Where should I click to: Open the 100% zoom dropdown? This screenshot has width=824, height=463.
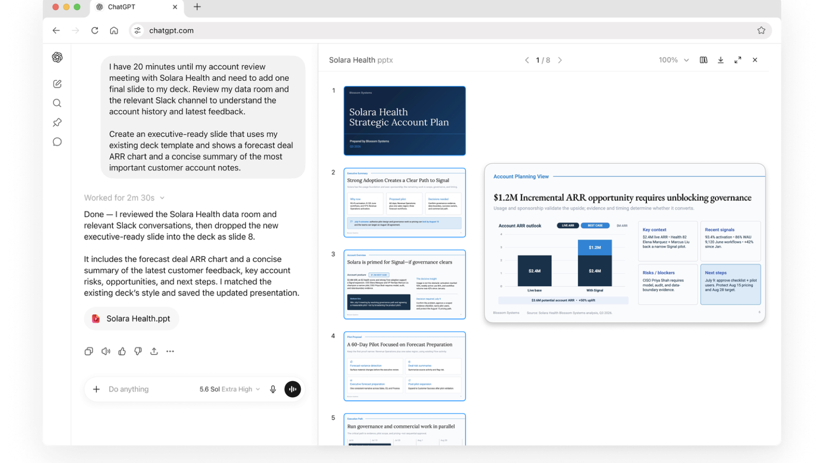coord(674,60)
